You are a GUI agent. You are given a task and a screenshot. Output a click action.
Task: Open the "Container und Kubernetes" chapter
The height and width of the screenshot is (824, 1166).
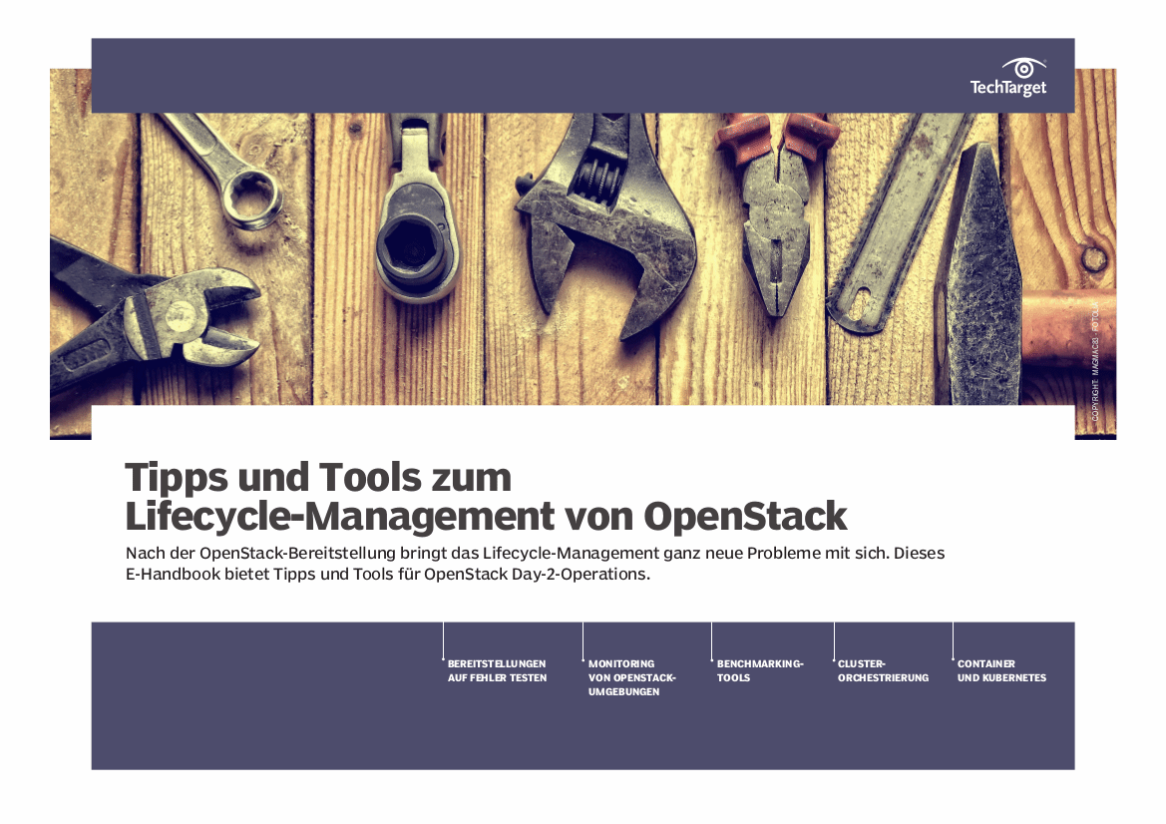coord(1001,670)
